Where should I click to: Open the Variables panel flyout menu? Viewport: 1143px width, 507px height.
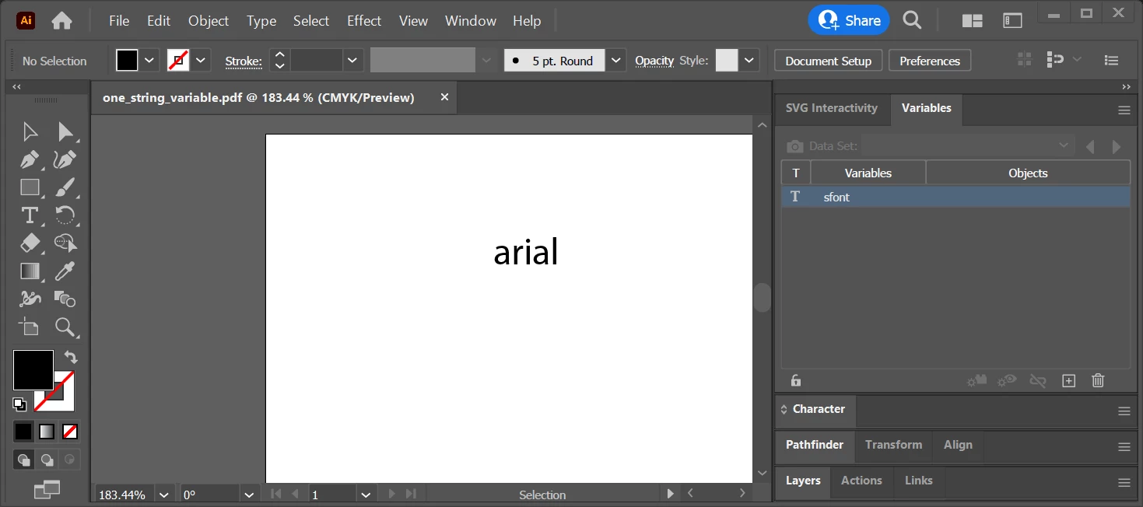pyautogui.click(x=1124, y=110)
